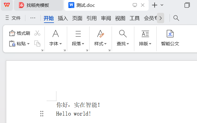The height and width of the screenshot is (123, 197).
Task: Open the File (文件) menu
Action: click(13, 18)
